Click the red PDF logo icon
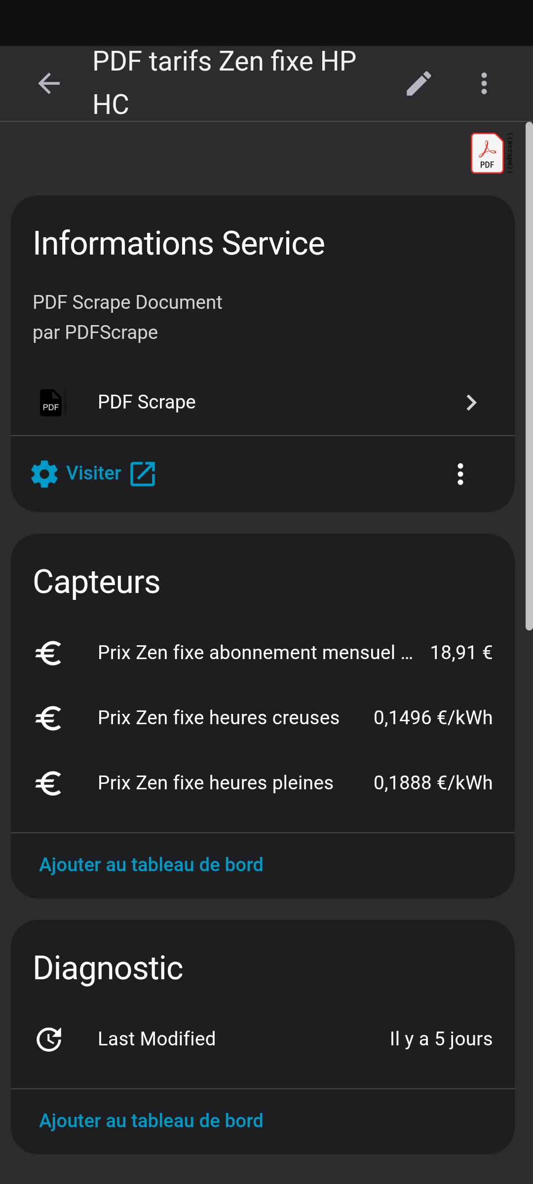The width and height of the screenshot is (533, 1184). point(487,153)
